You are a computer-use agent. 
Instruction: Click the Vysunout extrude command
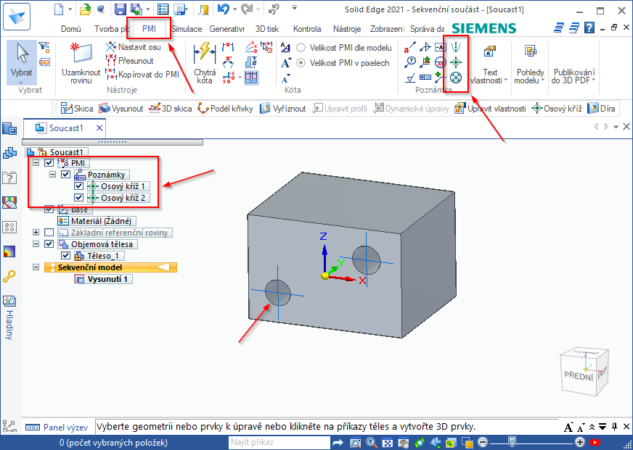coord(121,108)
